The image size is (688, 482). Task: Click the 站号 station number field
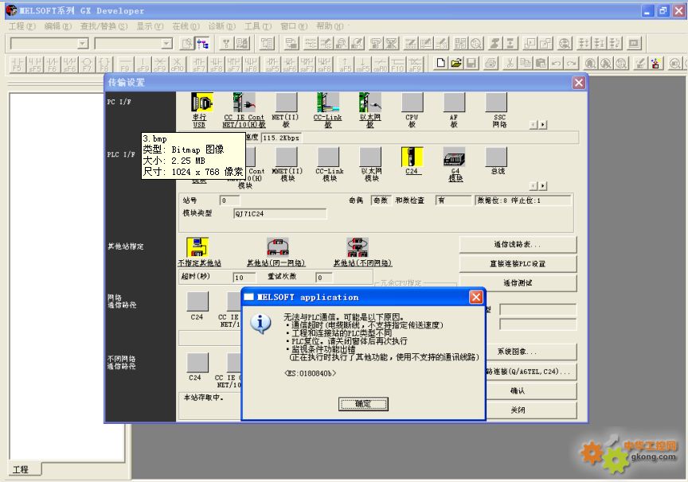[x=229, y=200]
